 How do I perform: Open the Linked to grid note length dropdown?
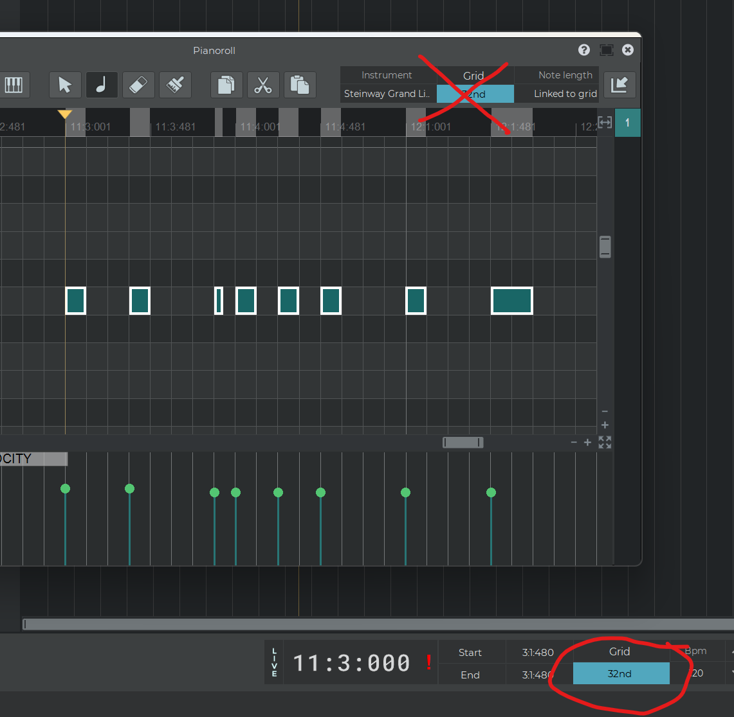pyautogui.click(x=565, y=94)
